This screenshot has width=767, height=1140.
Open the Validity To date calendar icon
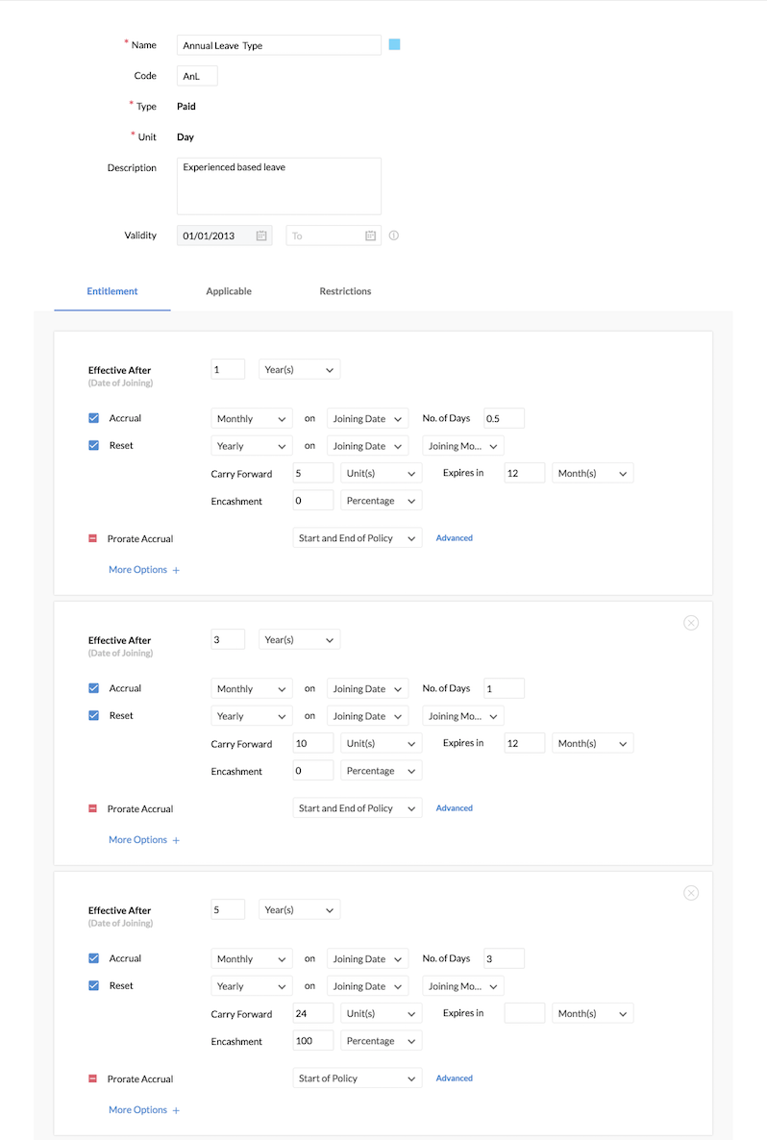point(370,235)
